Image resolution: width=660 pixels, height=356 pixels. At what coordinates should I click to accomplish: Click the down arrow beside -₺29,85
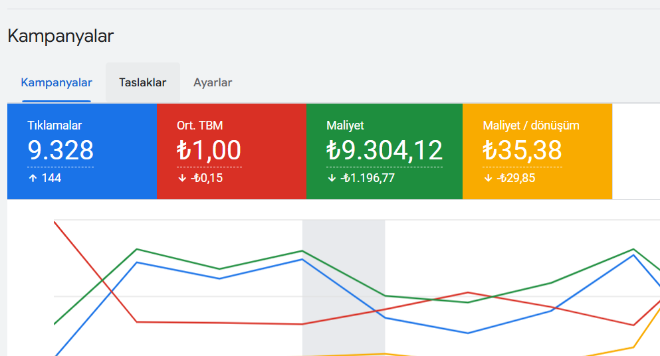[488, 178]
